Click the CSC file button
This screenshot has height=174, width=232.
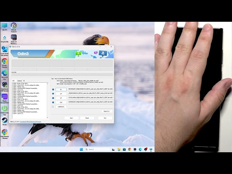61,102
